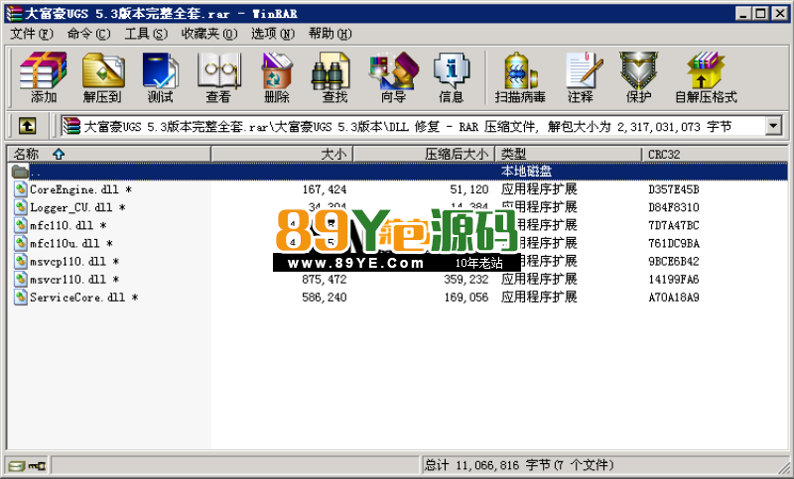Click the ServiceCore.dll file icon

pyautogui.click(x=20, y=297)
